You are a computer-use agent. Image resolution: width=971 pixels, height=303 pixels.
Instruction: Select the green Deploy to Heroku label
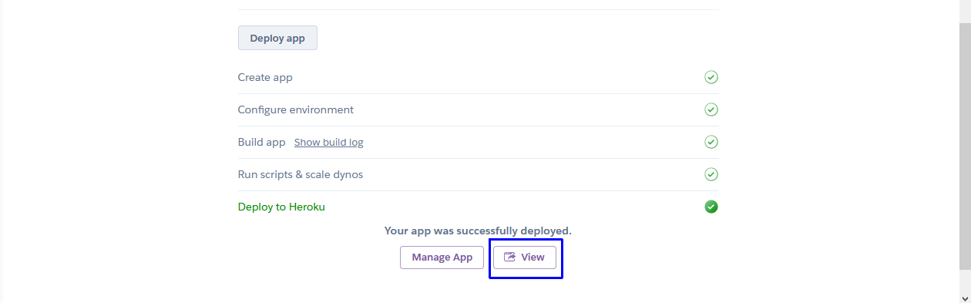tap(281, 207)
